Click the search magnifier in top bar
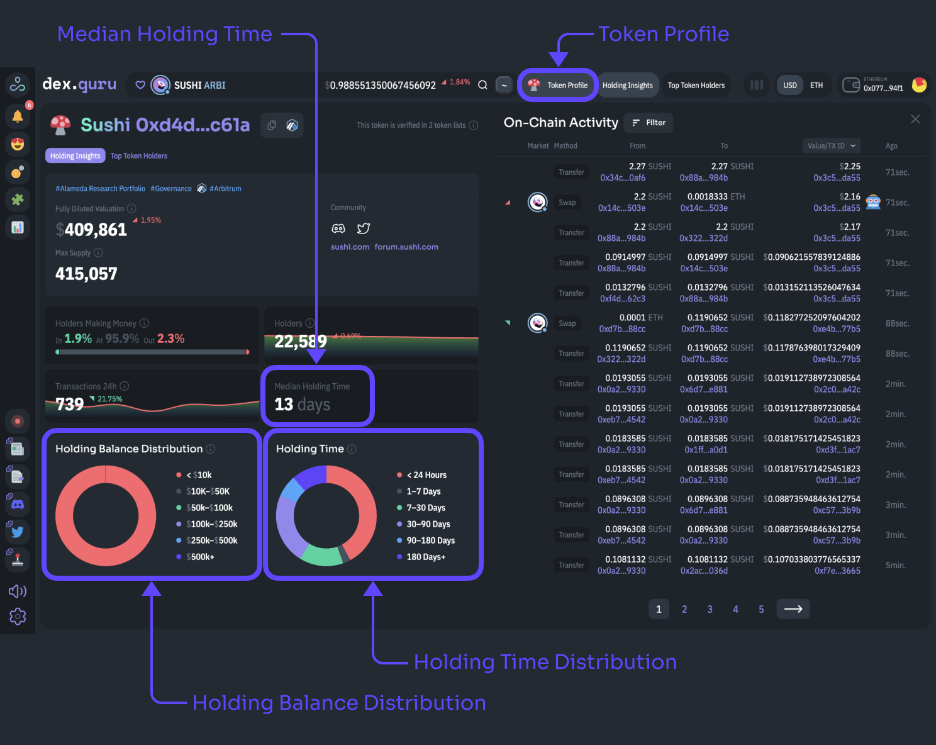The width and height of the screenshot is (936, 745). coord(482,85)
